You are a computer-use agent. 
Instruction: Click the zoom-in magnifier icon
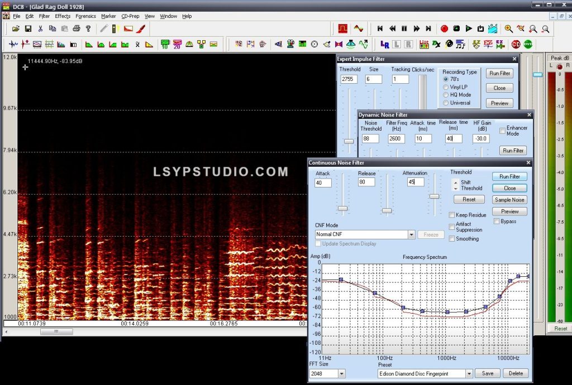[x=507, y=28]
